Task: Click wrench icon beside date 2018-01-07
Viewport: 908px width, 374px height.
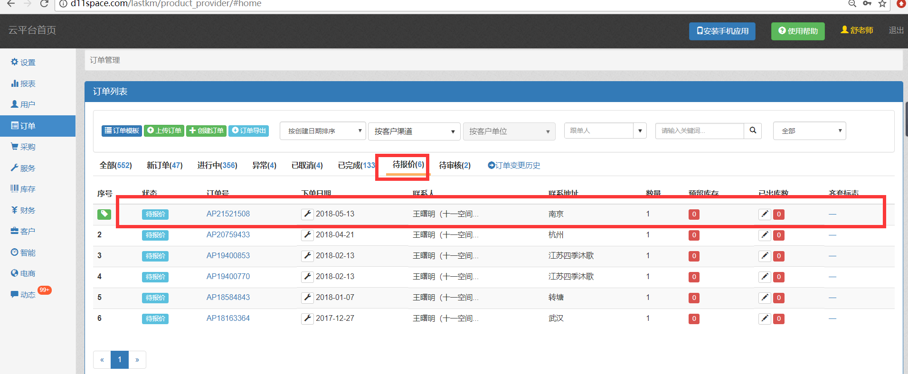Action: (x=307, y=298)
